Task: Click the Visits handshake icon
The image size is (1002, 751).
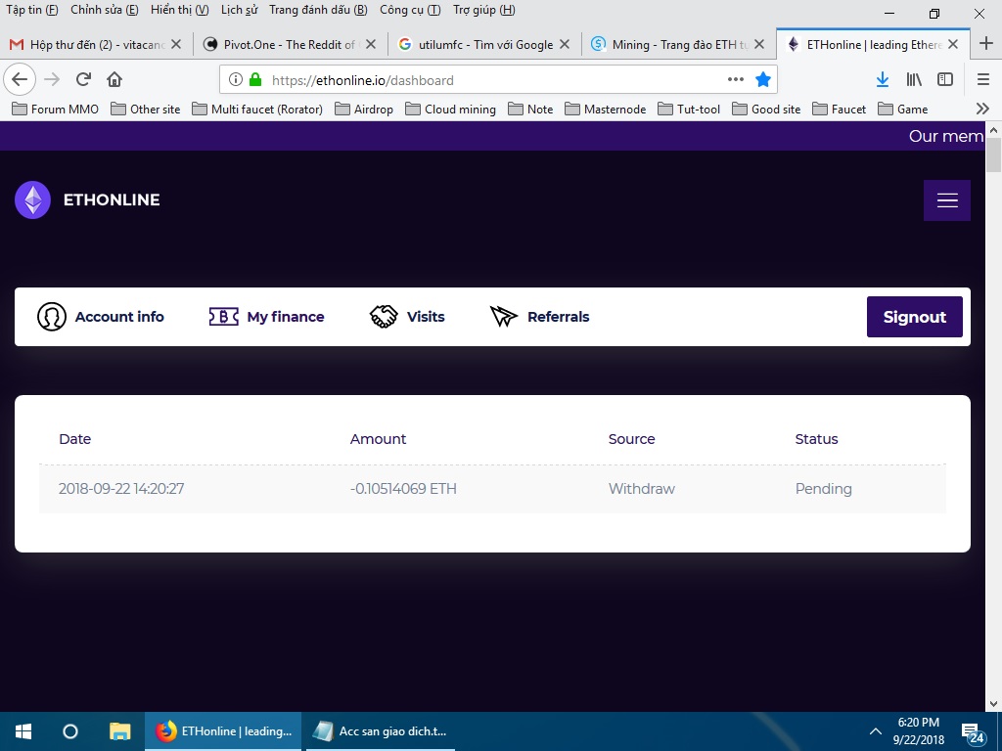Action: (384, 317)
